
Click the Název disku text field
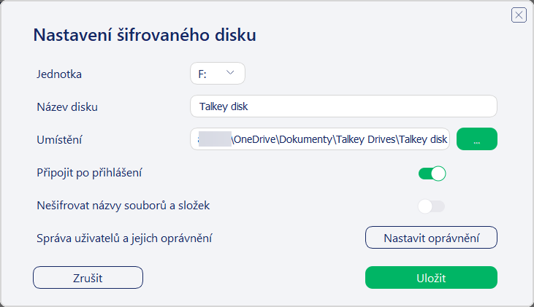click(343, 106)
